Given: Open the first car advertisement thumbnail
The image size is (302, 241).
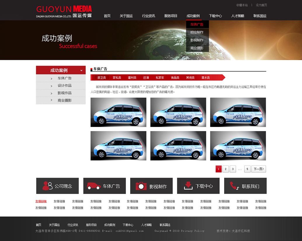Looking at the screenshot, I should 118,112.
